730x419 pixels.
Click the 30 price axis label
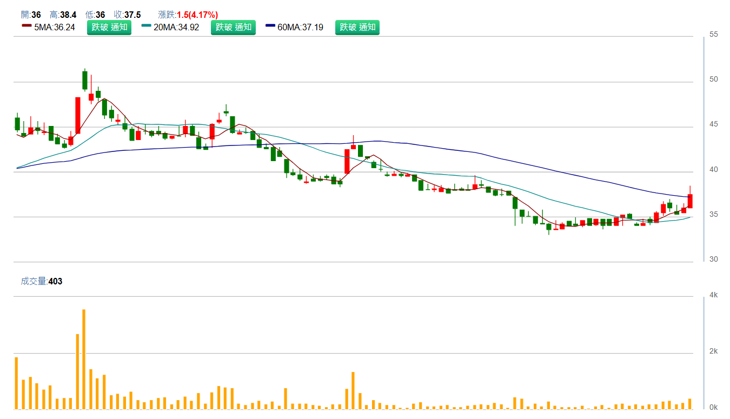point(714,259)
